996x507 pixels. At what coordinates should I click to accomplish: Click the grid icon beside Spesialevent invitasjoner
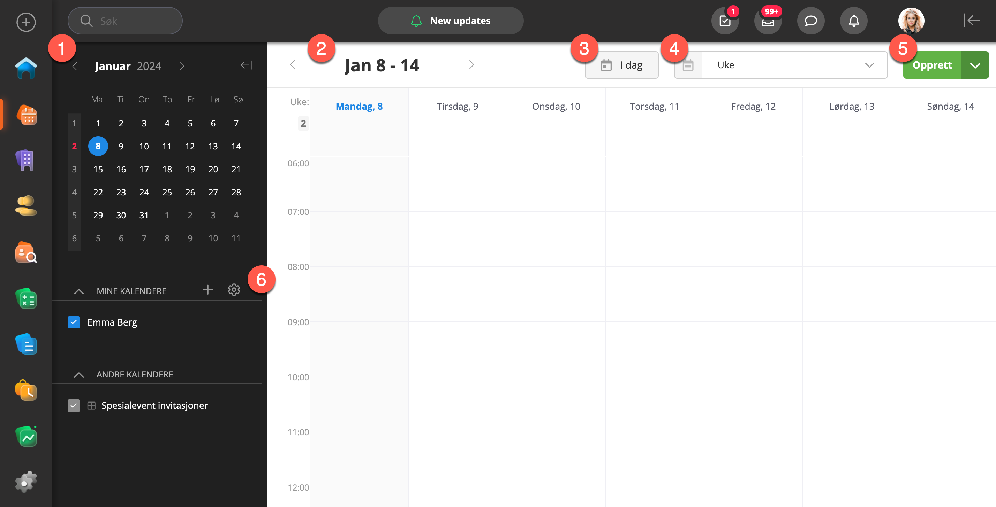91,405
